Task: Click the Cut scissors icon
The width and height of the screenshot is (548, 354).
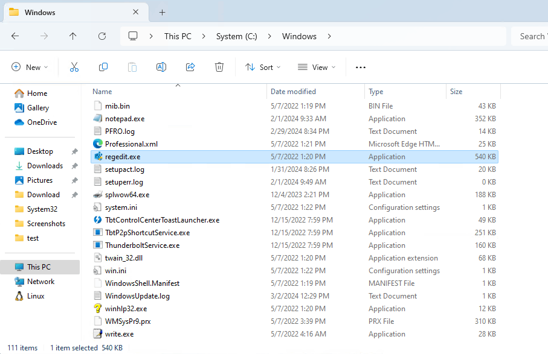Action: click(74, 67)
